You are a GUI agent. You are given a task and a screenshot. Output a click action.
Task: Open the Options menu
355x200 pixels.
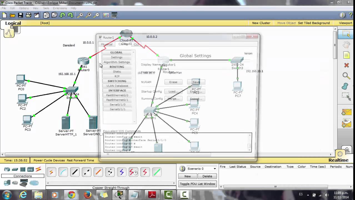[x=24, y=8]
